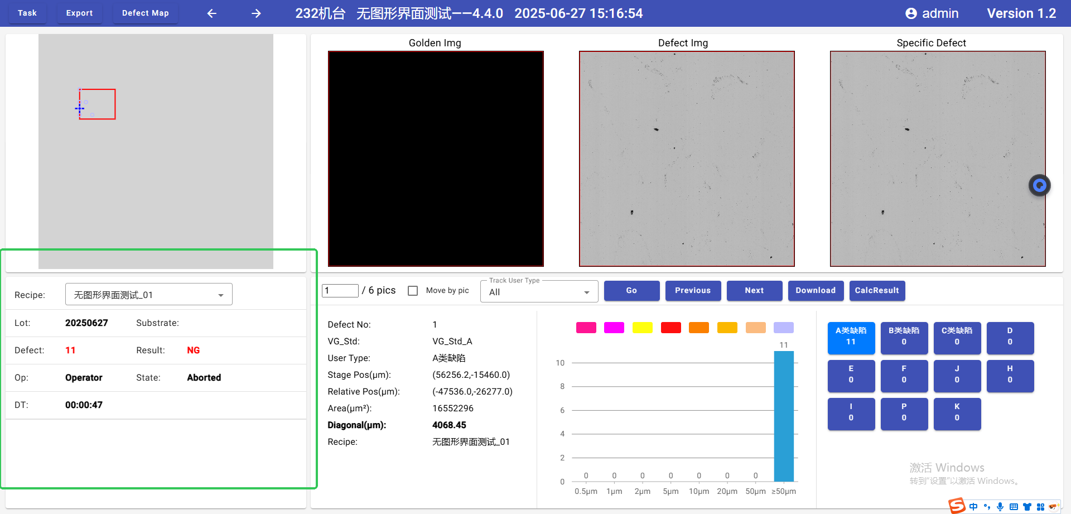
Task: Click the dark orange legend swatch
Action: 699,328
